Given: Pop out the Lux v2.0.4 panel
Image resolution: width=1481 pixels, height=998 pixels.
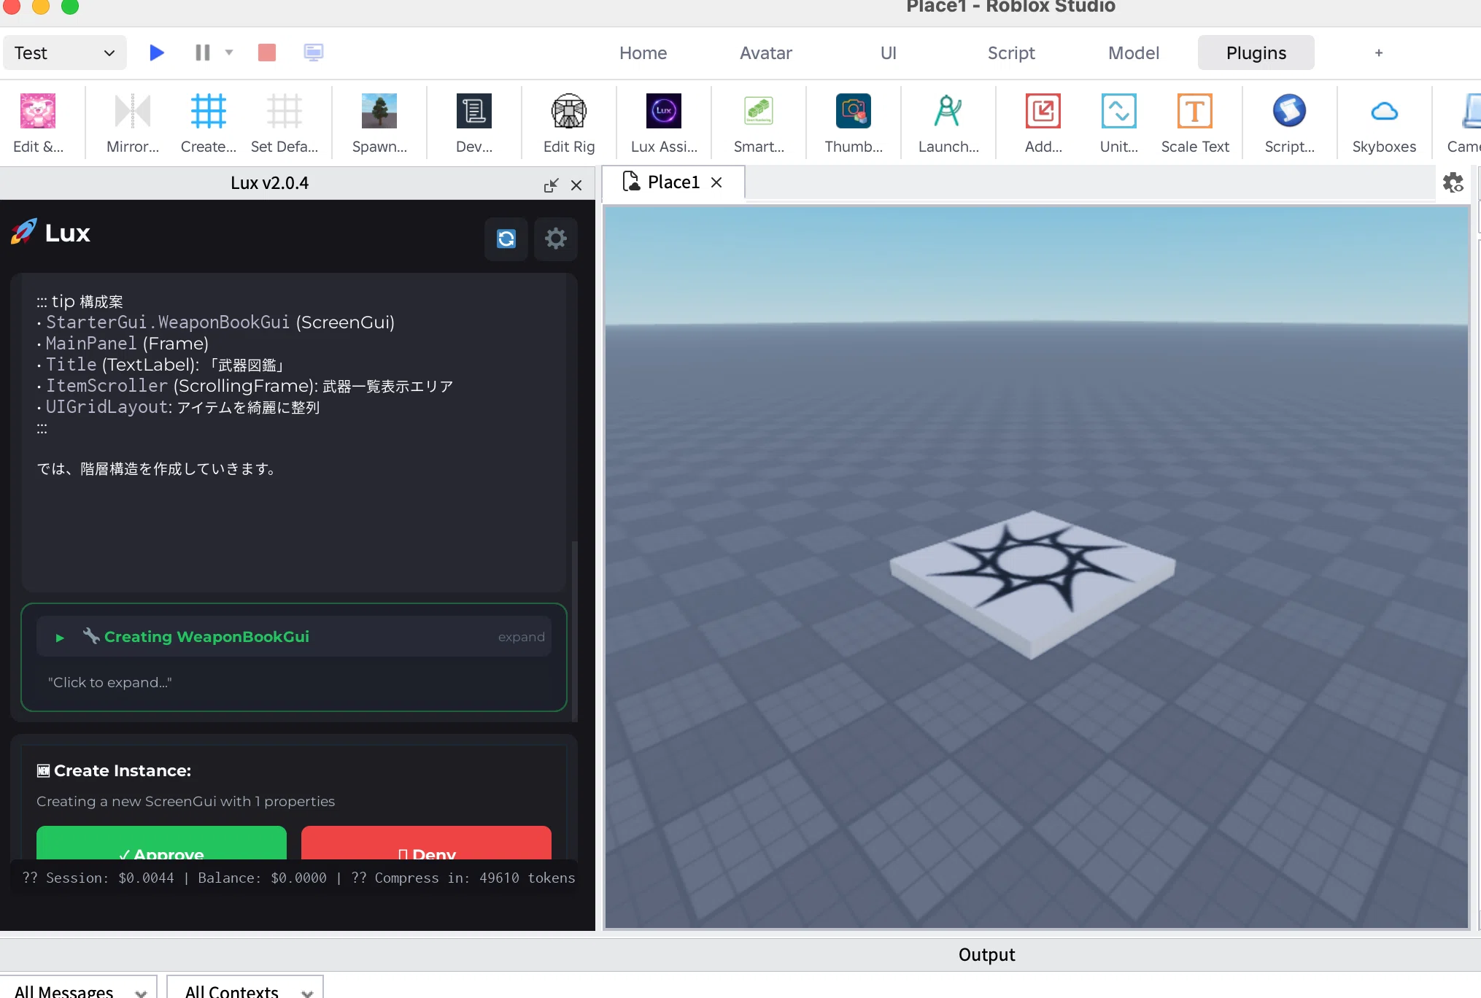Looking at the screenshot, I should tap(551, 185).
